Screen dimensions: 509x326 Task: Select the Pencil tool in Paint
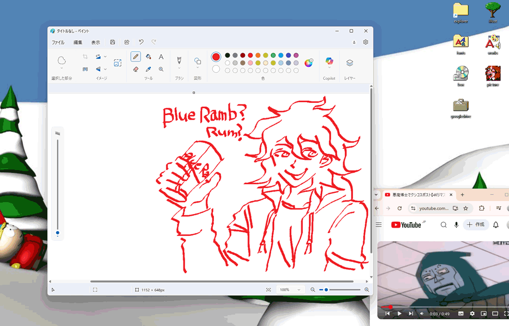tap(136, 57)
